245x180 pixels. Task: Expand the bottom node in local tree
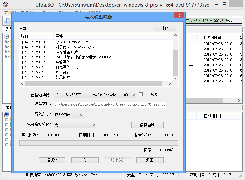tap(7, 145)
